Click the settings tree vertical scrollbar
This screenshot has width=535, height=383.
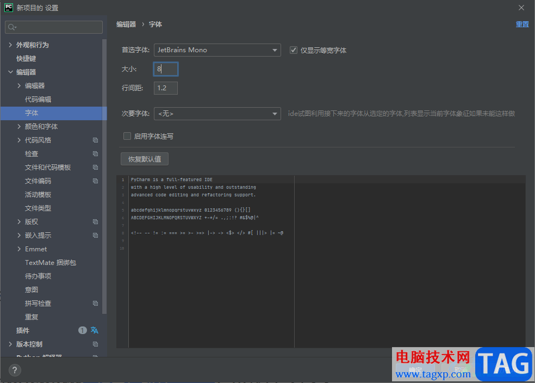pyautogui.click(x=104, y=176)
